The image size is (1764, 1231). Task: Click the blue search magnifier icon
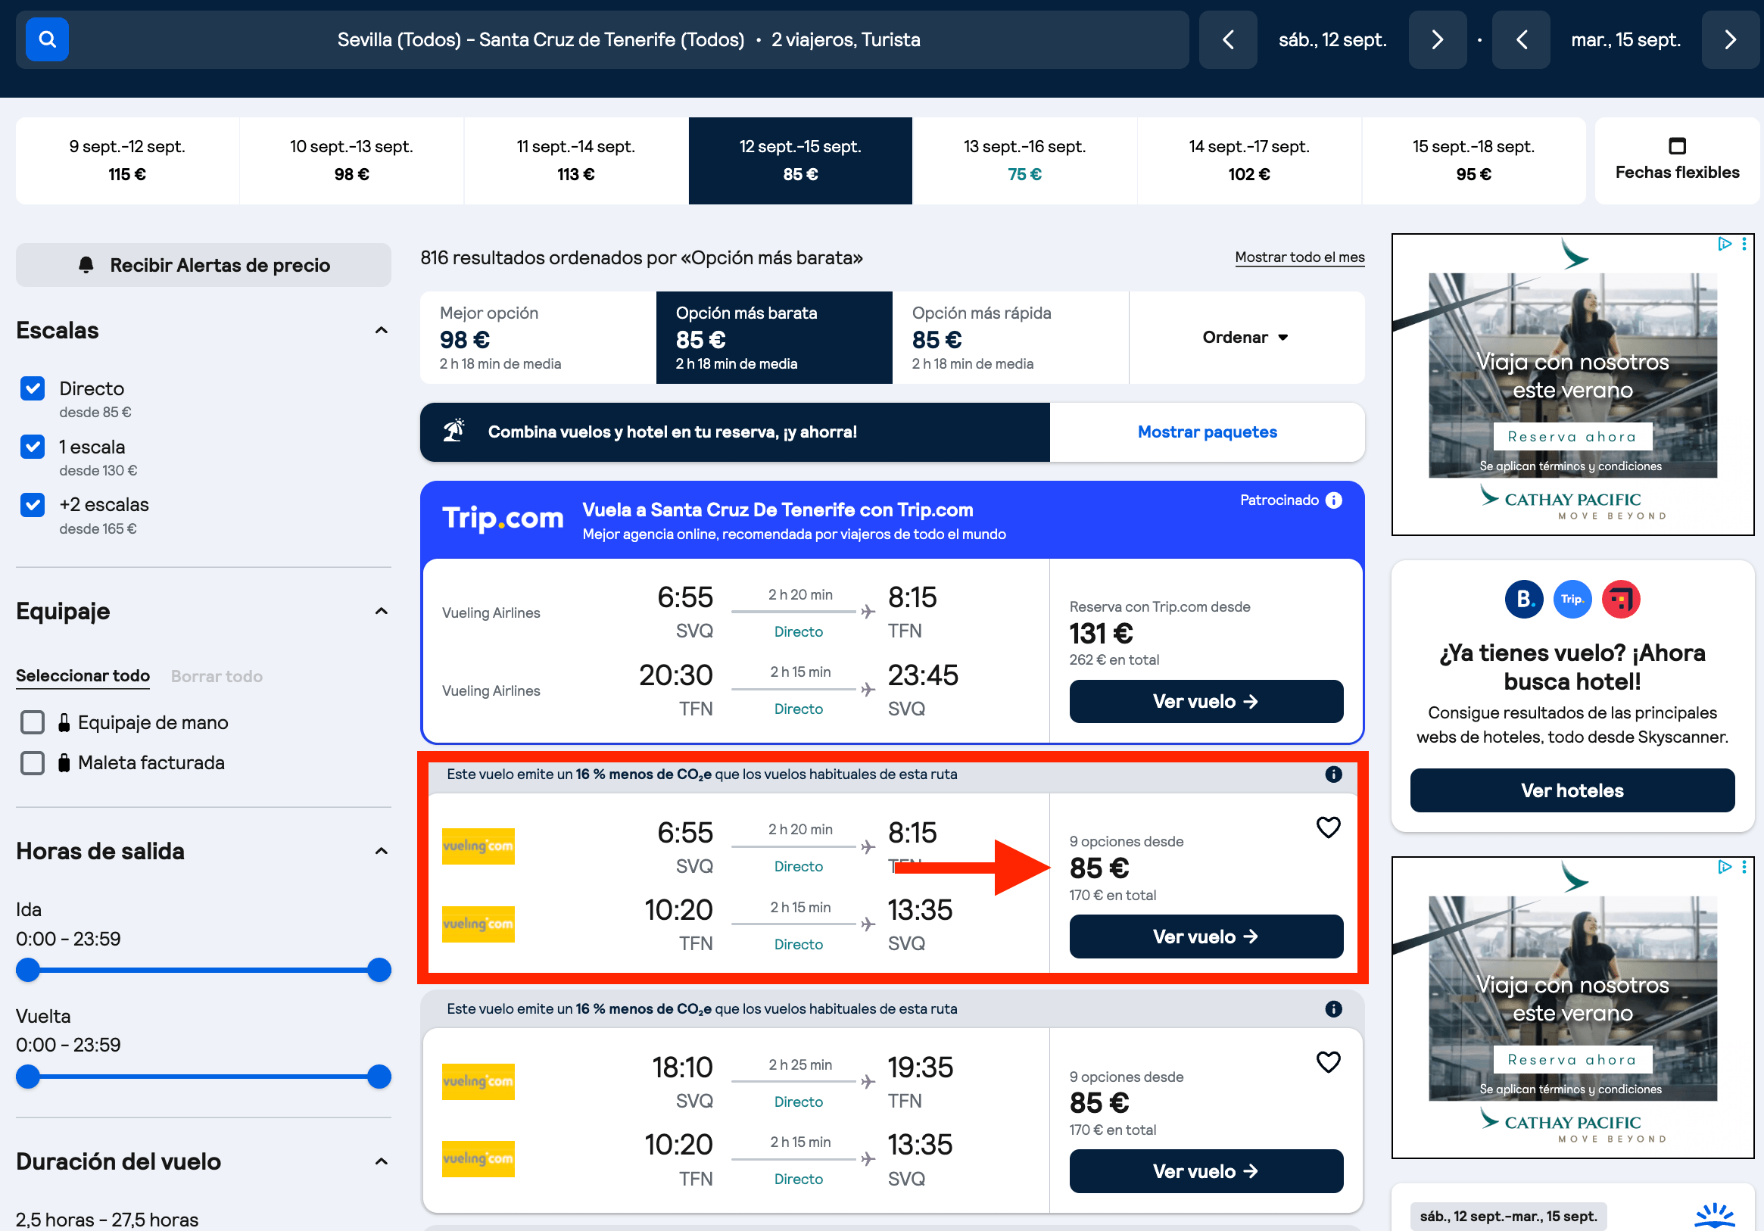click(x=47, y=39)
